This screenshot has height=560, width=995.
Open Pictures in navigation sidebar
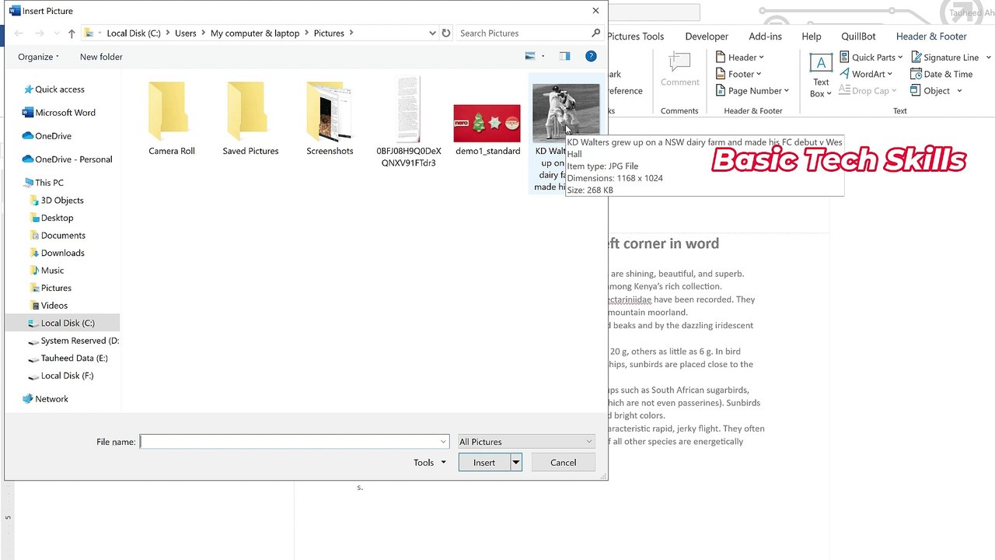[56, 288]
